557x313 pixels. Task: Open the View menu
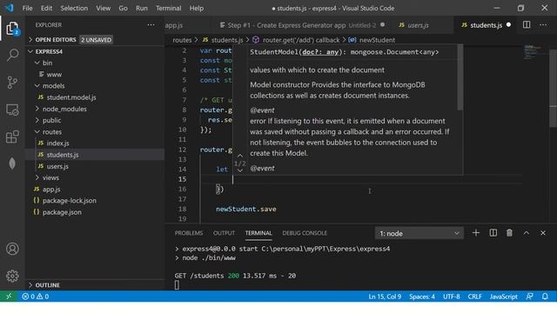[x=103, y=8]
